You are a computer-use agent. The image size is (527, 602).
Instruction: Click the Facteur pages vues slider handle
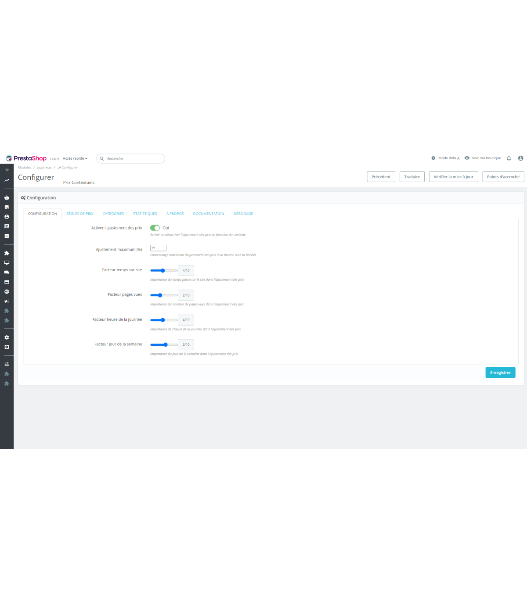click(160, 295)
